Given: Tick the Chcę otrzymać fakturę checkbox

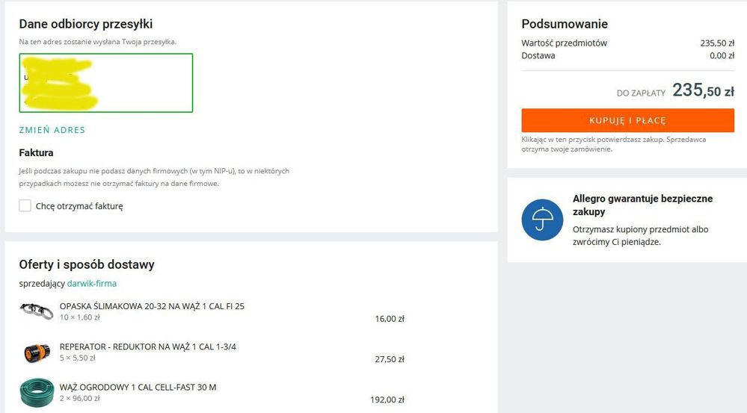Looking at the screenshot, I should (25, 206).
